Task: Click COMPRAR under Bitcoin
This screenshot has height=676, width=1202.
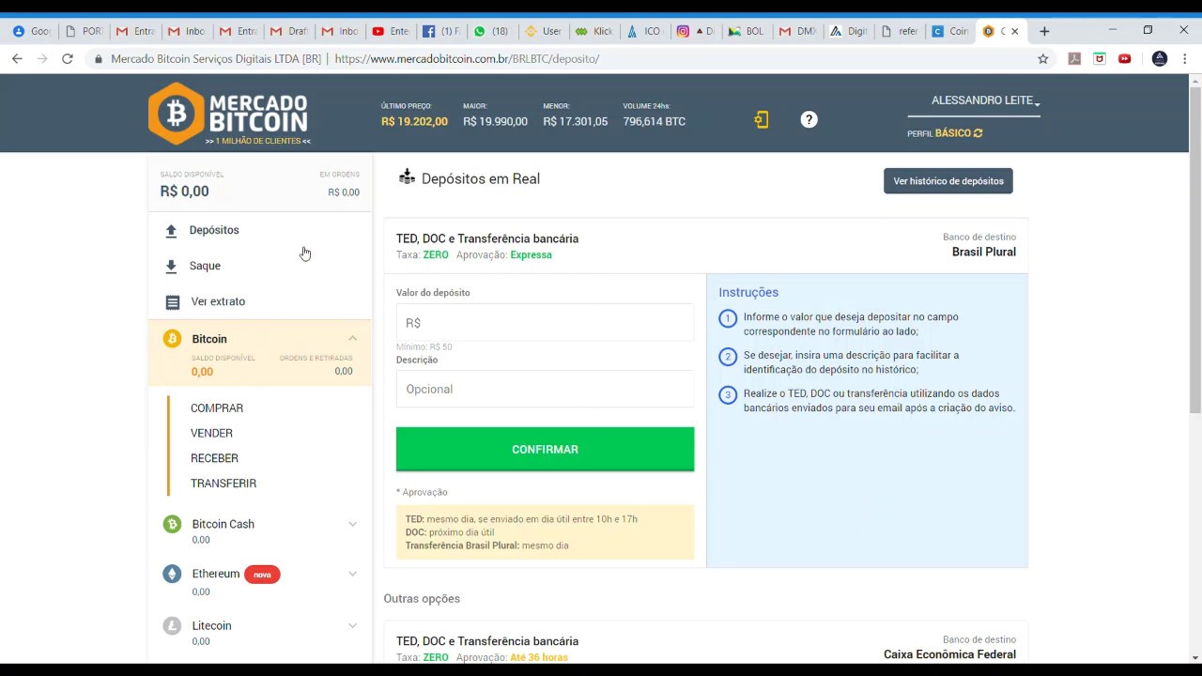Action: click(217, 408)
